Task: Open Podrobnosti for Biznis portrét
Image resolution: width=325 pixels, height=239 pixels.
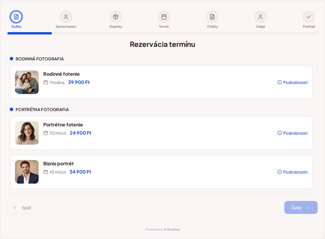Action: (292, 172)
